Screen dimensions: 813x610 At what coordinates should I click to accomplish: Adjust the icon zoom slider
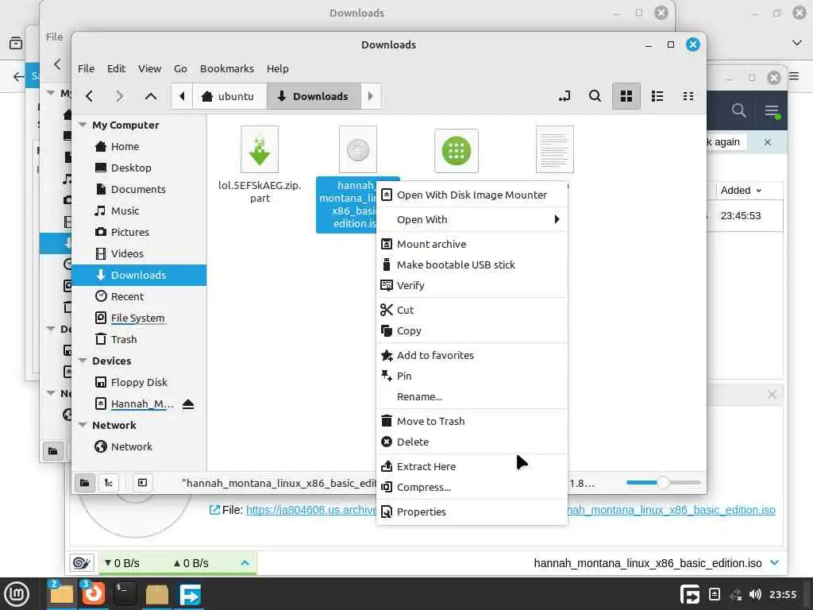click(x=663, y=482)
